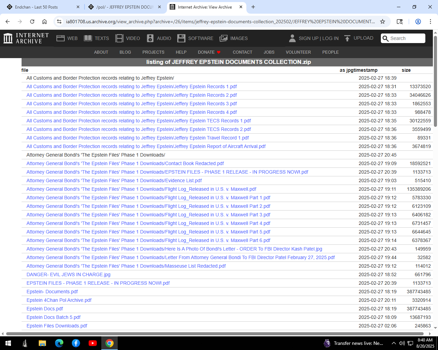438x350 pixels.
Task: Open the Chrome profile icon
Action: click(418, 22)
